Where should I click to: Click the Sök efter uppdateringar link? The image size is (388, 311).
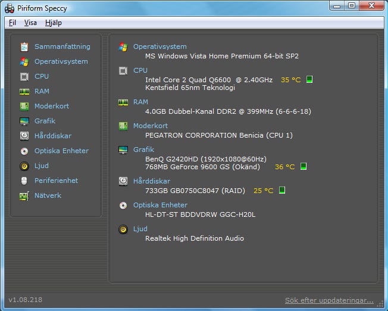[329, 300]
